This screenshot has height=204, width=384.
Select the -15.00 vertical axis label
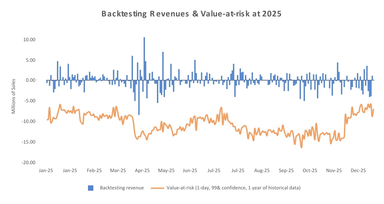click(x=29, y=142)
